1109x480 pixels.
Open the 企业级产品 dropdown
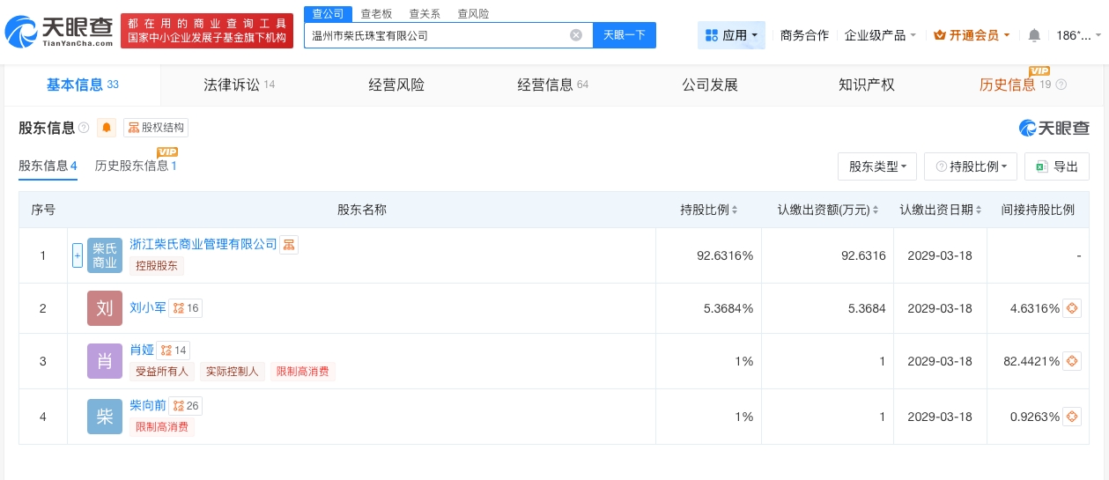[880, 35]
